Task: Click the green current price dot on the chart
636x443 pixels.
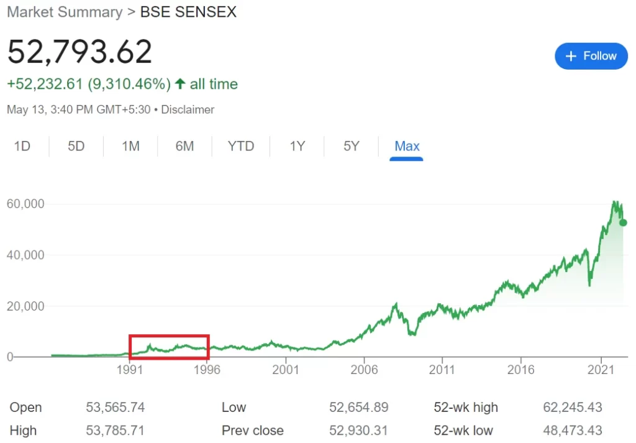Action: 623,222
